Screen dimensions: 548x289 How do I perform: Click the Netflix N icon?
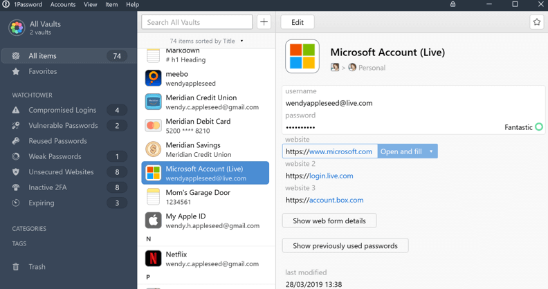(154, 259)
